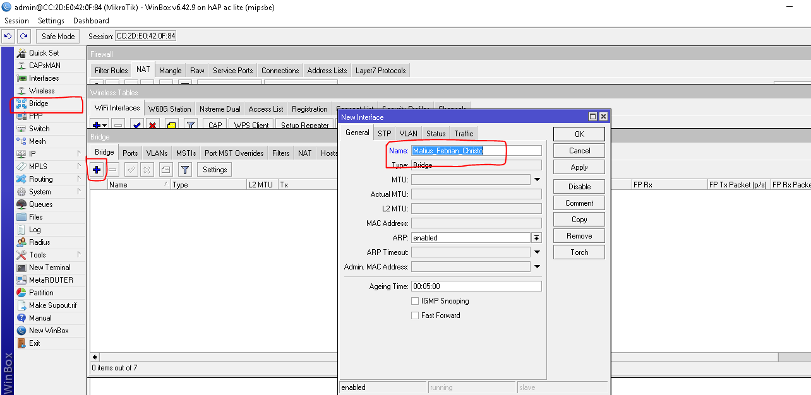The width and height of the screenshot is (811, 395).
Task: Expand the Routing submenu in sidebar
Action: tap(80, 179)
